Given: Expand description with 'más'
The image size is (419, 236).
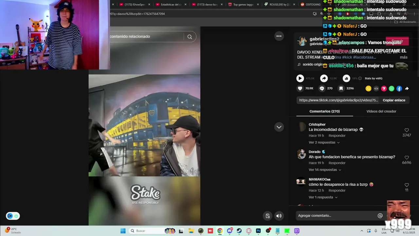Looking at the screenshot, I should [x=404, y=57].
